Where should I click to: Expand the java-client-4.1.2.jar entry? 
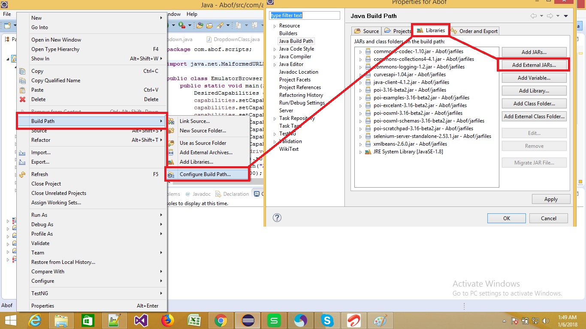[361, 82]
